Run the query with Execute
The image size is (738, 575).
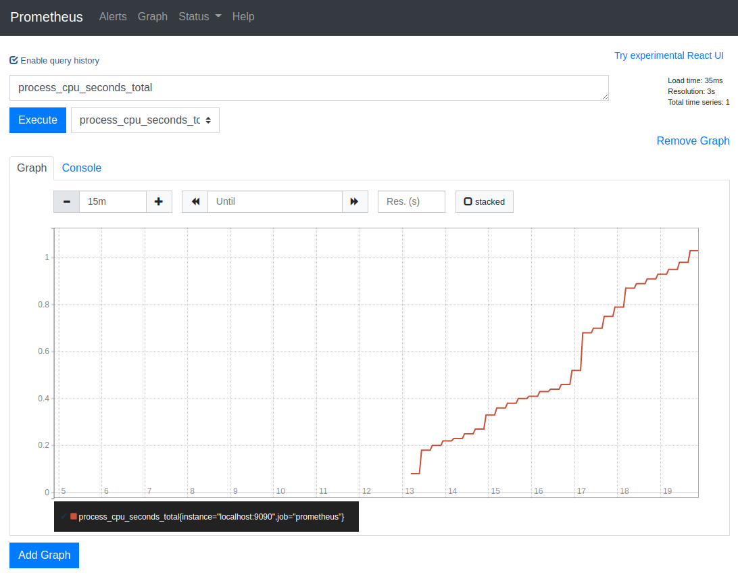tap(38, 120)
